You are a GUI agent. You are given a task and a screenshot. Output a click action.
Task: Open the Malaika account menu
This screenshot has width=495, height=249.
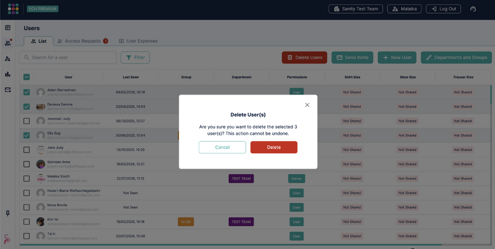tap(404, 9)
